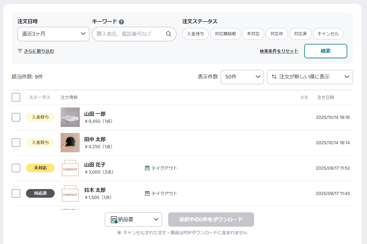Click the takeout icon in 山田 花子's row
The width and height of the screenshot is (367, 244).
coord(147,168)
